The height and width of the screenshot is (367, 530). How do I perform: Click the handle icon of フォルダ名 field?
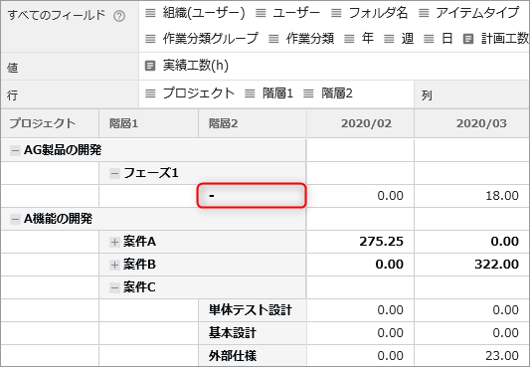click(x=336, y=13)
